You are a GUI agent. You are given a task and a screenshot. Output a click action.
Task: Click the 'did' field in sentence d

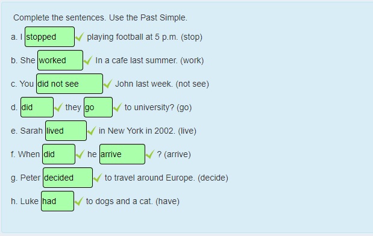click(x=37, y=107)
